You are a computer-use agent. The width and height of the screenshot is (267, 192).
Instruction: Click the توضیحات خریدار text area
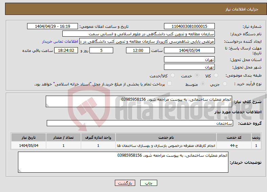(x=123, y=162)
